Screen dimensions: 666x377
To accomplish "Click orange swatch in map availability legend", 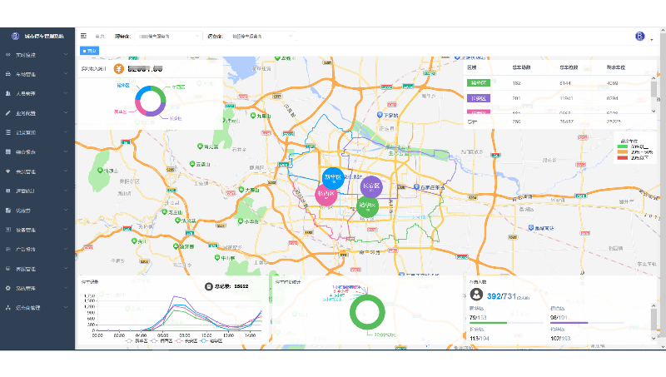I will pyautogui.click(x=622, y=152).
